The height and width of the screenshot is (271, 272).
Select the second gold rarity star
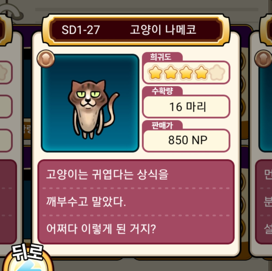(171, 73)
